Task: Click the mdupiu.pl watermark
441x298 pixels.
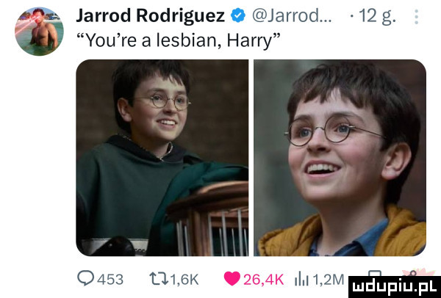Action: tap(394, 287)
